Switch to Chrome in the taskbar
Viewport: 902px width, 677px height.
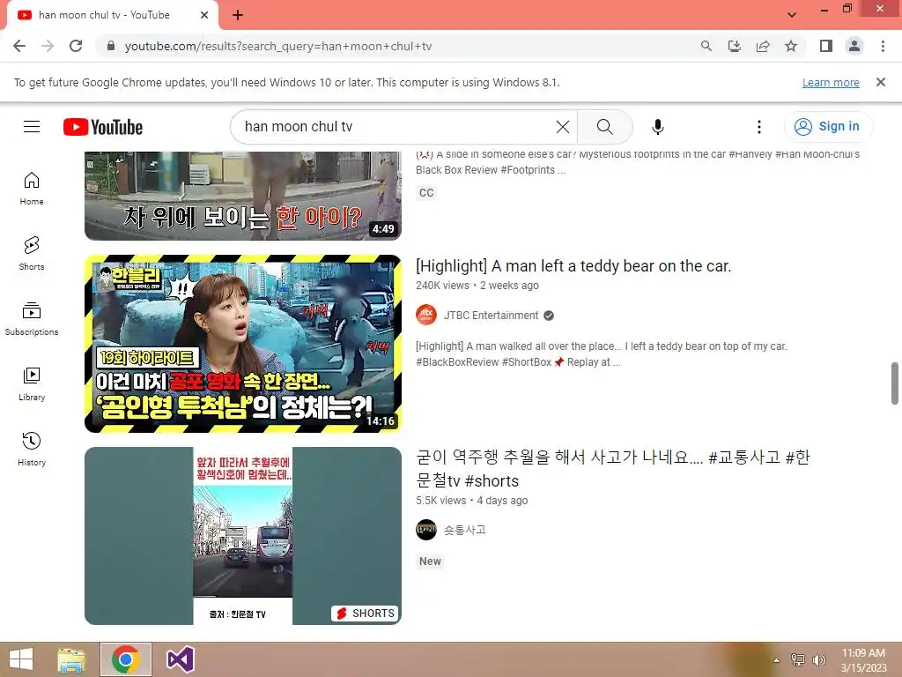point(126,659)
